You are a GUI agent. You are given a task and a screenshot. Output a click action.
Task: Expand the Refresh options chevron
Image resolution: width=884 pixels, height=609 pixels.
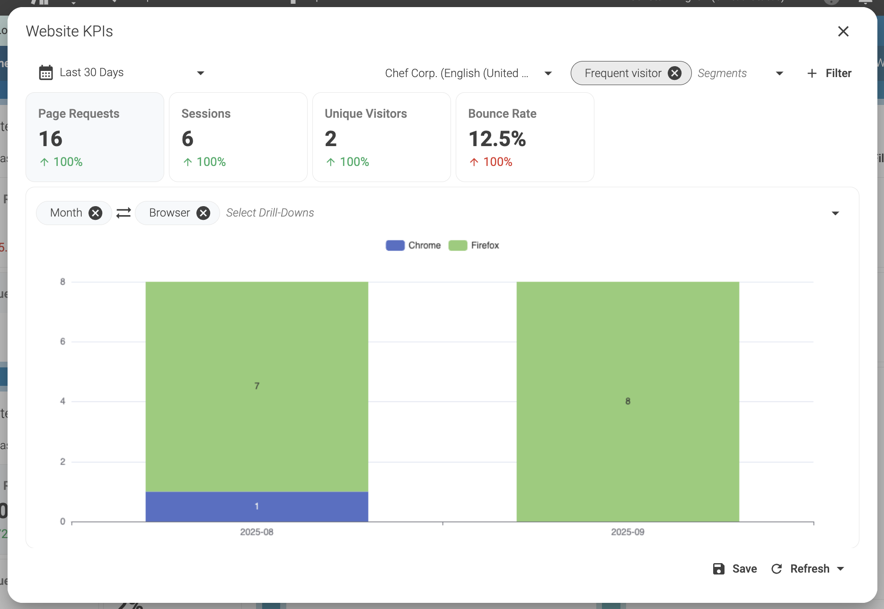pos(841,569)
